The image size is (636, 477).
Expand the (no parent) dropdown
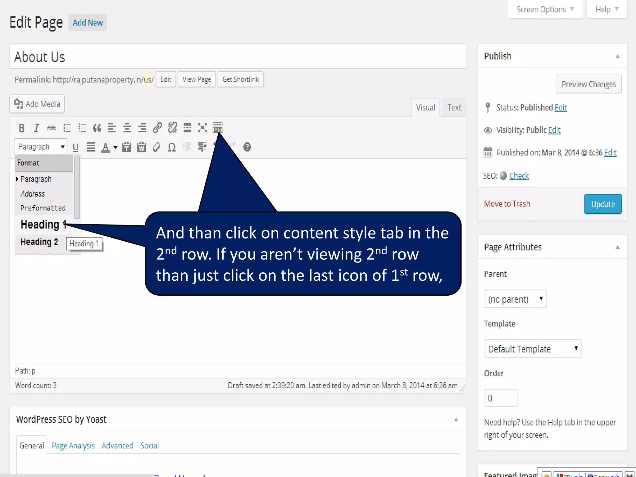coord(515,299)
